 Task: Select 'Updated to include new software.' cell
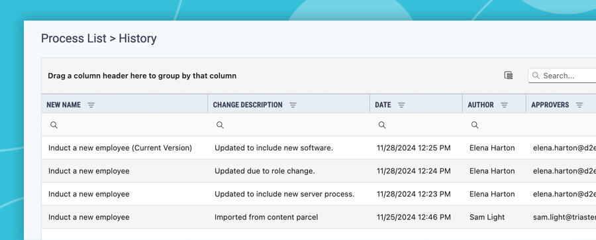coord(273,148)
